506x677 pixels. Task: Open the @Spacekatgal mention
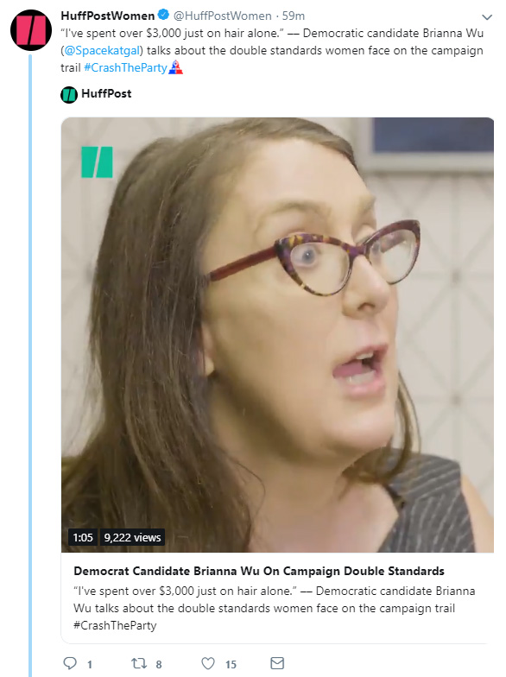point(102,50)
